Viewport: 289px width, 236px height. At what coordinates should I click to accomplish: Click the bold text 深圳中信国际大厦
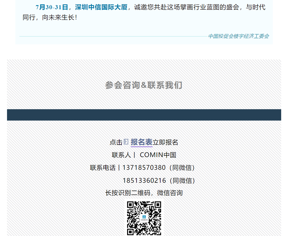click(x=101, y=7)
